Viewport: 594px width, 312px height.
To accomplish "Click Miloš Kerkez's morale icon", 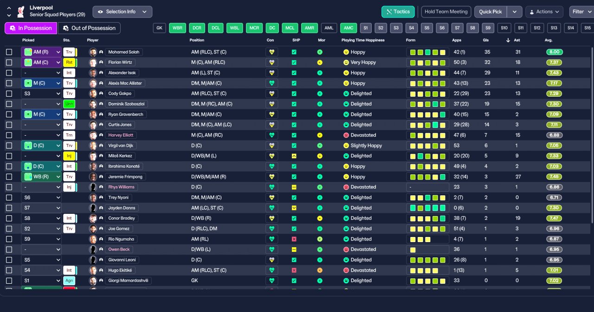I will tap(320, 156).
